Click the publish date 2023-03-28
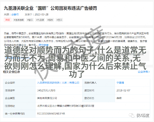 coord(41,14)
